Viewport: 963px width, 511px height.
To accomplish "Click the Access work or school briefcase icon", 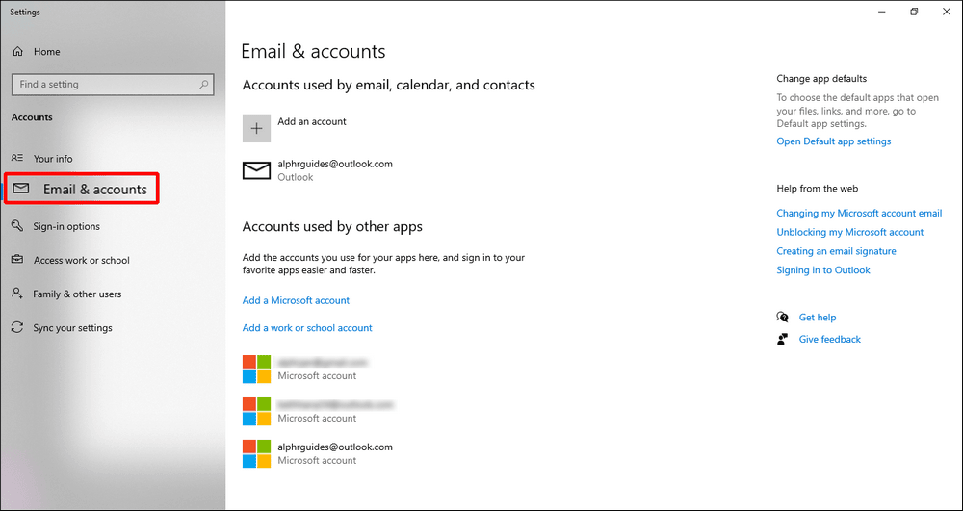I will [x=17, y=260].
